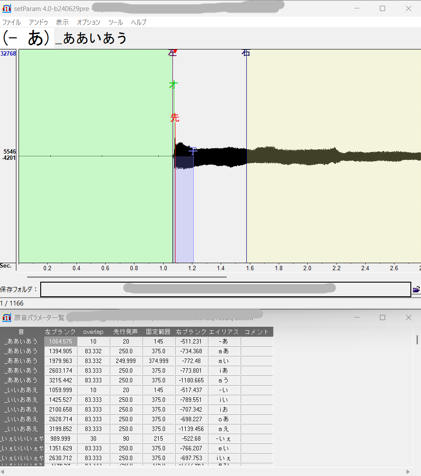Select the 右 right blank marker

pyautogui.click(x=245, y=53)
